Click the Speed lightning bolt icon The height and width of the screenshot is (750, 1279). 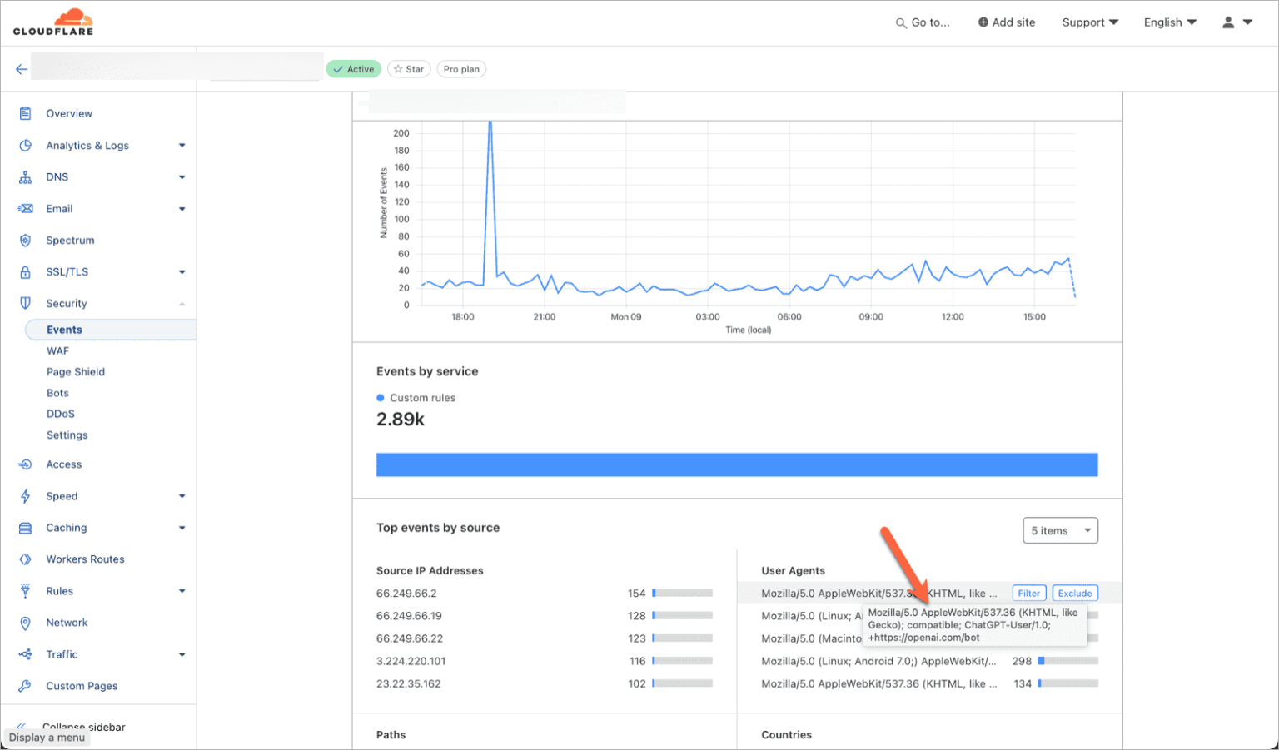(x=26, y=496)
